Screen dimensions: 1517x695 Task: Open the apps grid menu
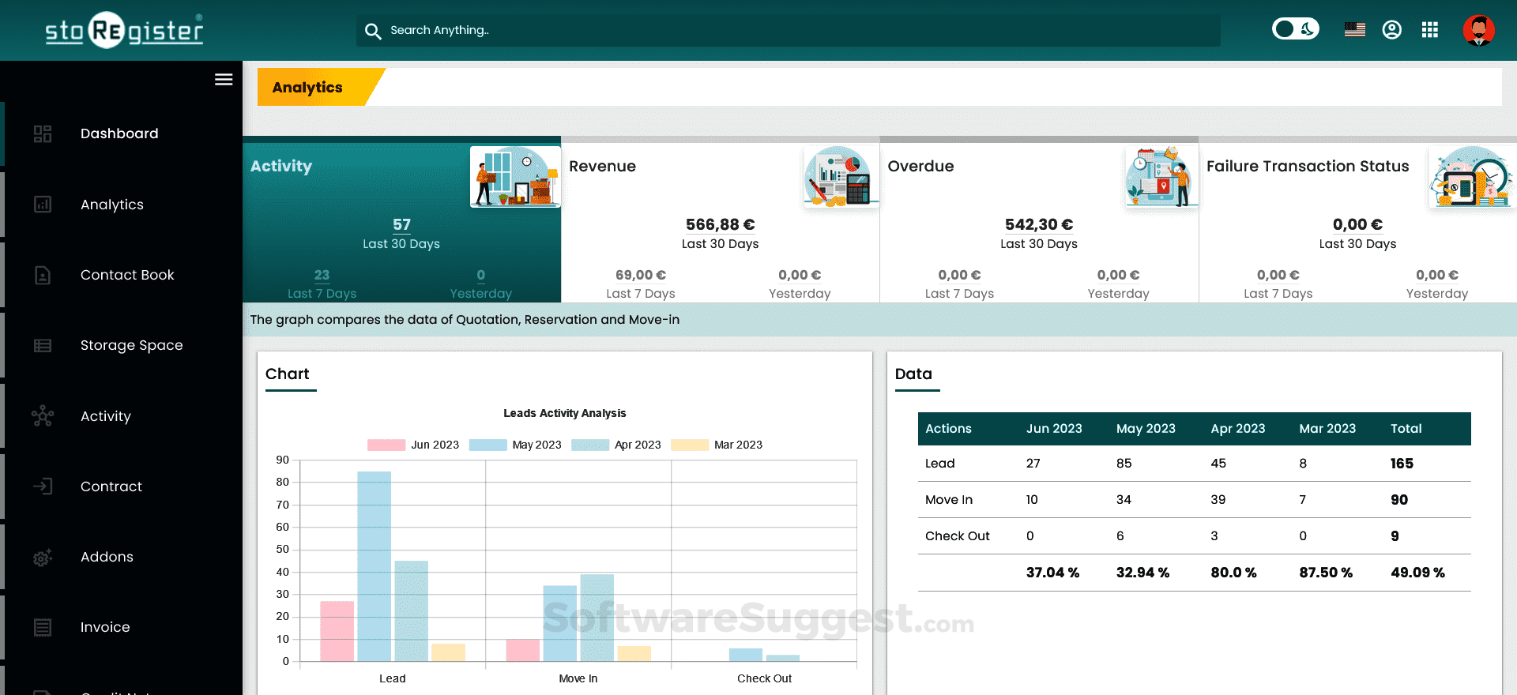(1429, 30)
